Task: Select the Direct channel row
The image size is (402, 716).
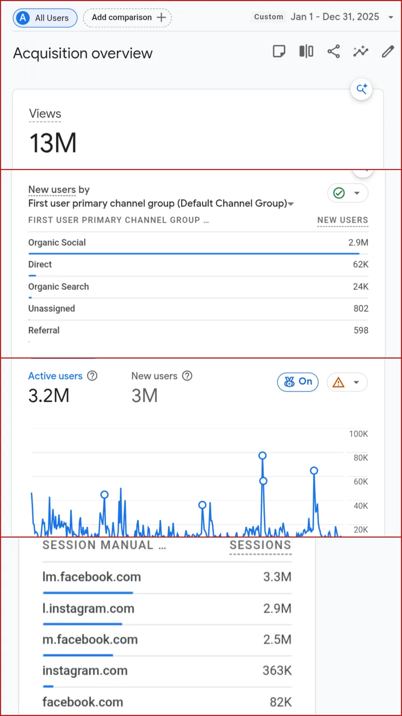Action: pyautogui.click(x=198, y=265)
